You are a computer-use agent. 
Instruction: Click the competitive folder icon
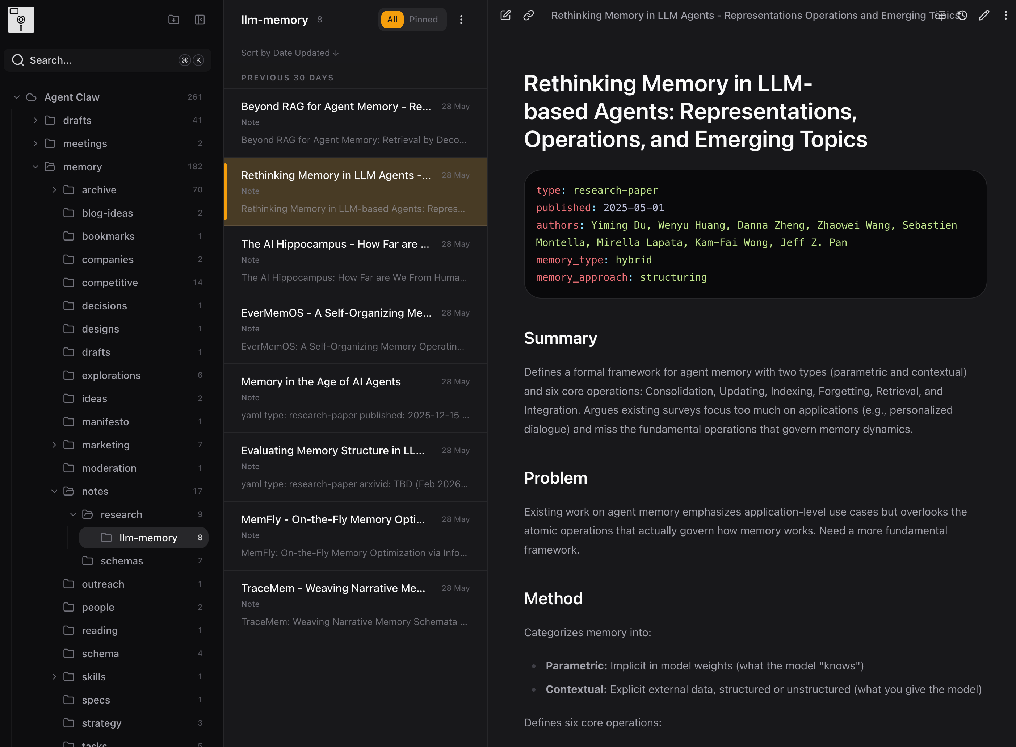69,283
